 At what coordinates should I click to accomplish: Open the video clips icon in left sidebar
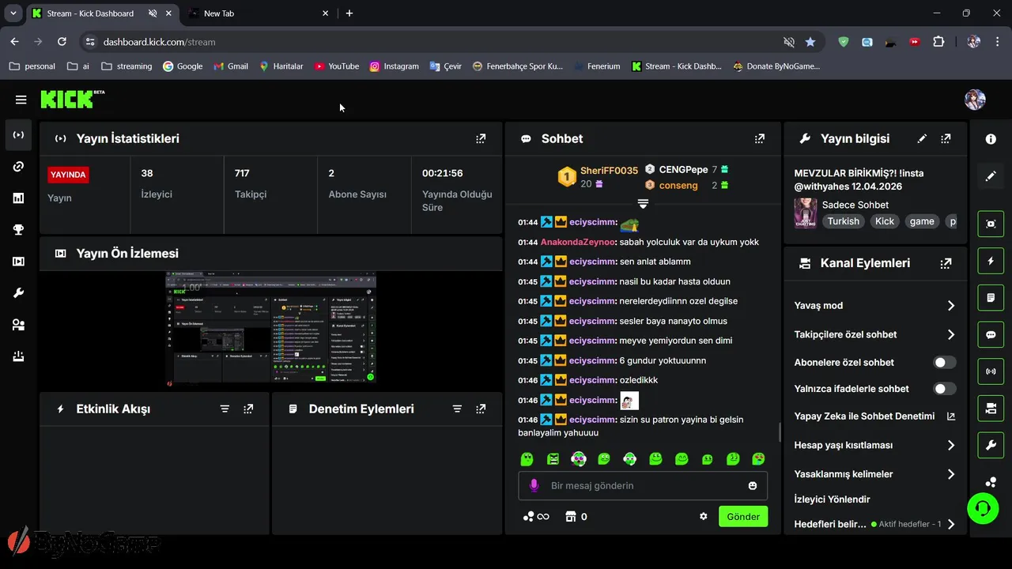coord(18,262)
